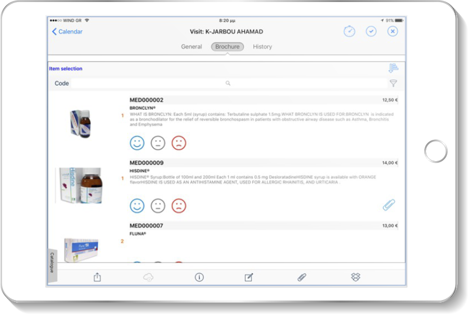This screenshot has height=314, width=468.
Task: Tap the FLUNA® product name
Action: pos(138,234)
